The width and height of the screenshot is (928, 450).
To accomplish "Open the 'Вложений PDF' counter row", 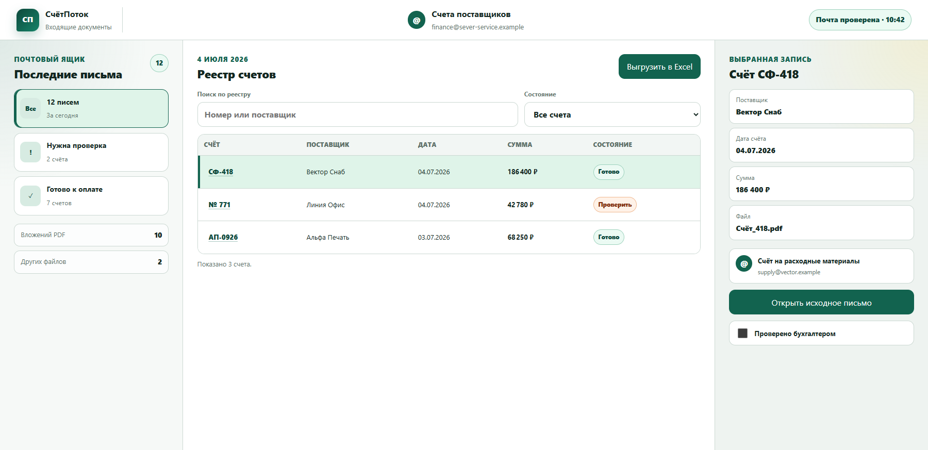I will click(x=91, y=235).
